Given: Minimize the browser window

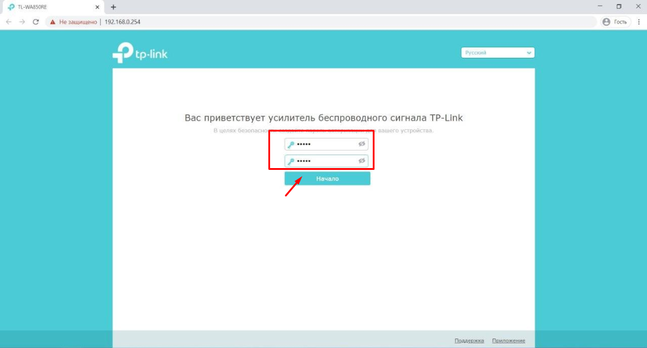Looking at the screenshot, I should click(x=600, y=6).
